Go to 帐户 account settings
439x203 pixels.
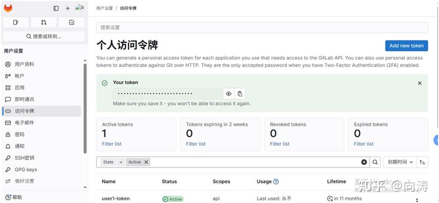[x=41, y=76]
